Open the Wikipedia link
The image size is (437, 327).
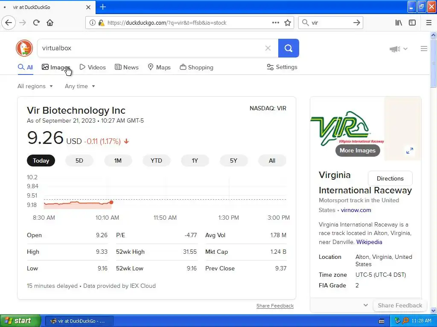click(369, 242)
